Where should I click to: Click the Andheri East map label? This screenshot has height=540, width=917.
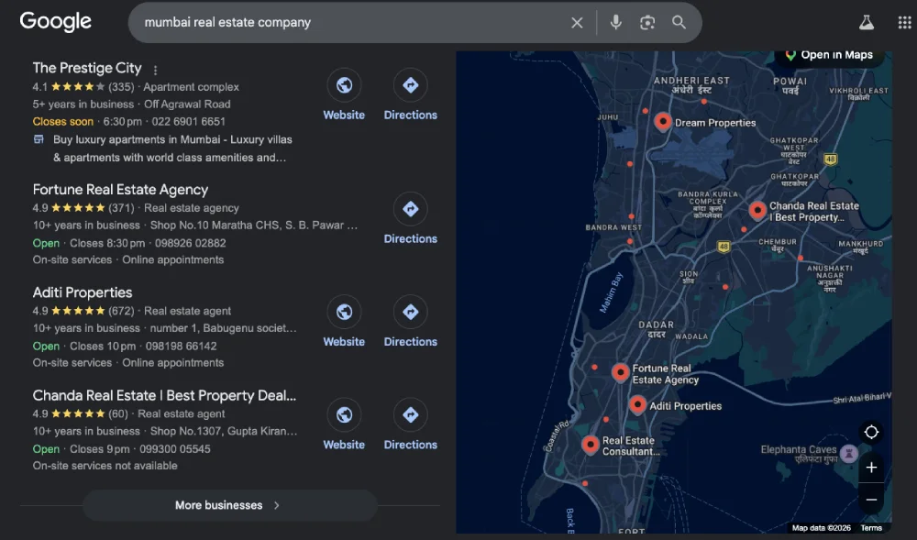click(691, 84)
